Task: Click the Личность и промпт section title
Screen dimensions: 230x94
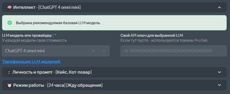Action: 32,72
